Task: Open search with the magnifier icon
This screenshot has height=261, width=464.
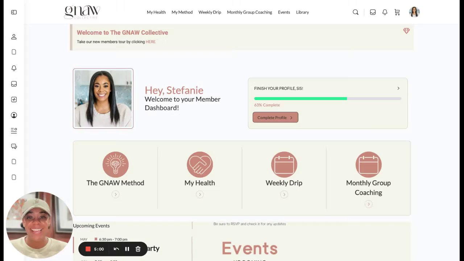Action: pyautogui.click(x=356, y=12)
